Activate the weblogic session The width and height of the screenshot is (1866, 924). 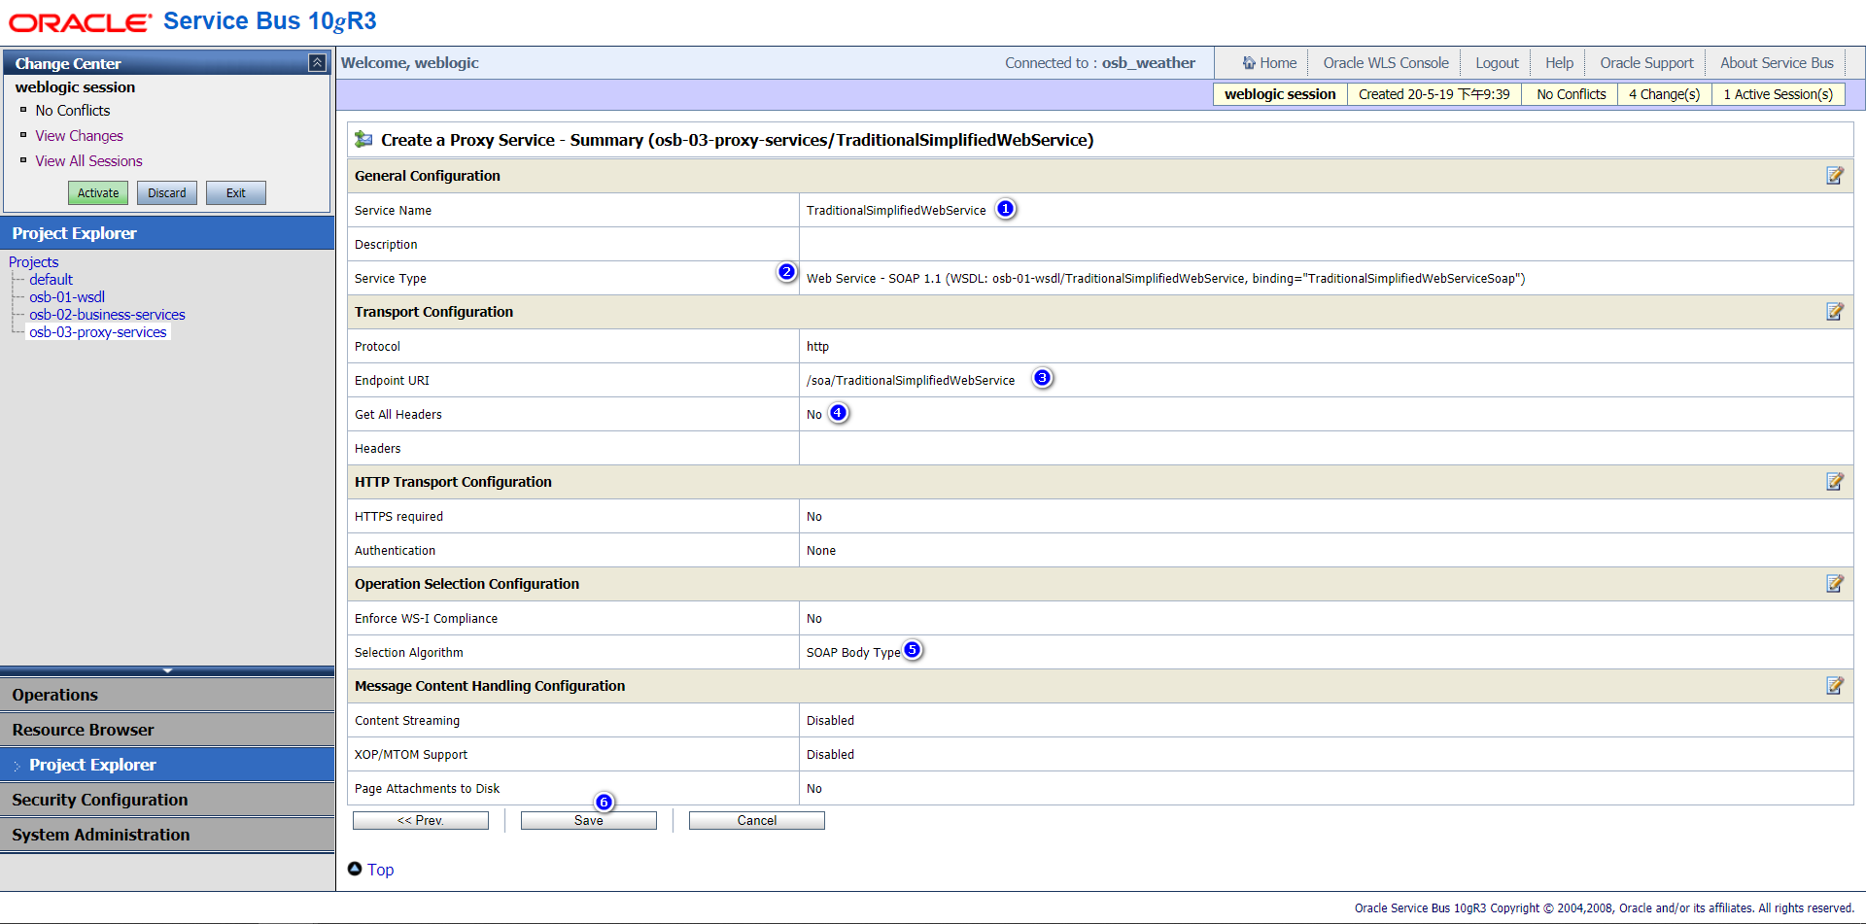[98, 193]
